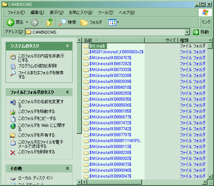Viewport: 214px width, 186px height.
Task: Click the リンク links toolbar label
Action: point(206,22)
